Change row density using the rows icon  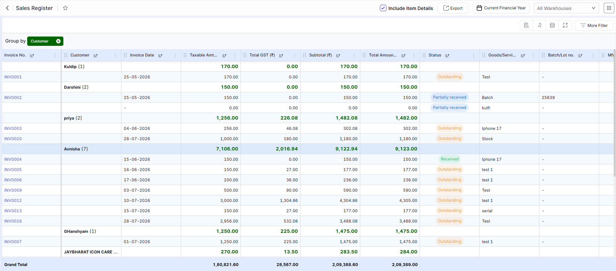pos(552,25)
